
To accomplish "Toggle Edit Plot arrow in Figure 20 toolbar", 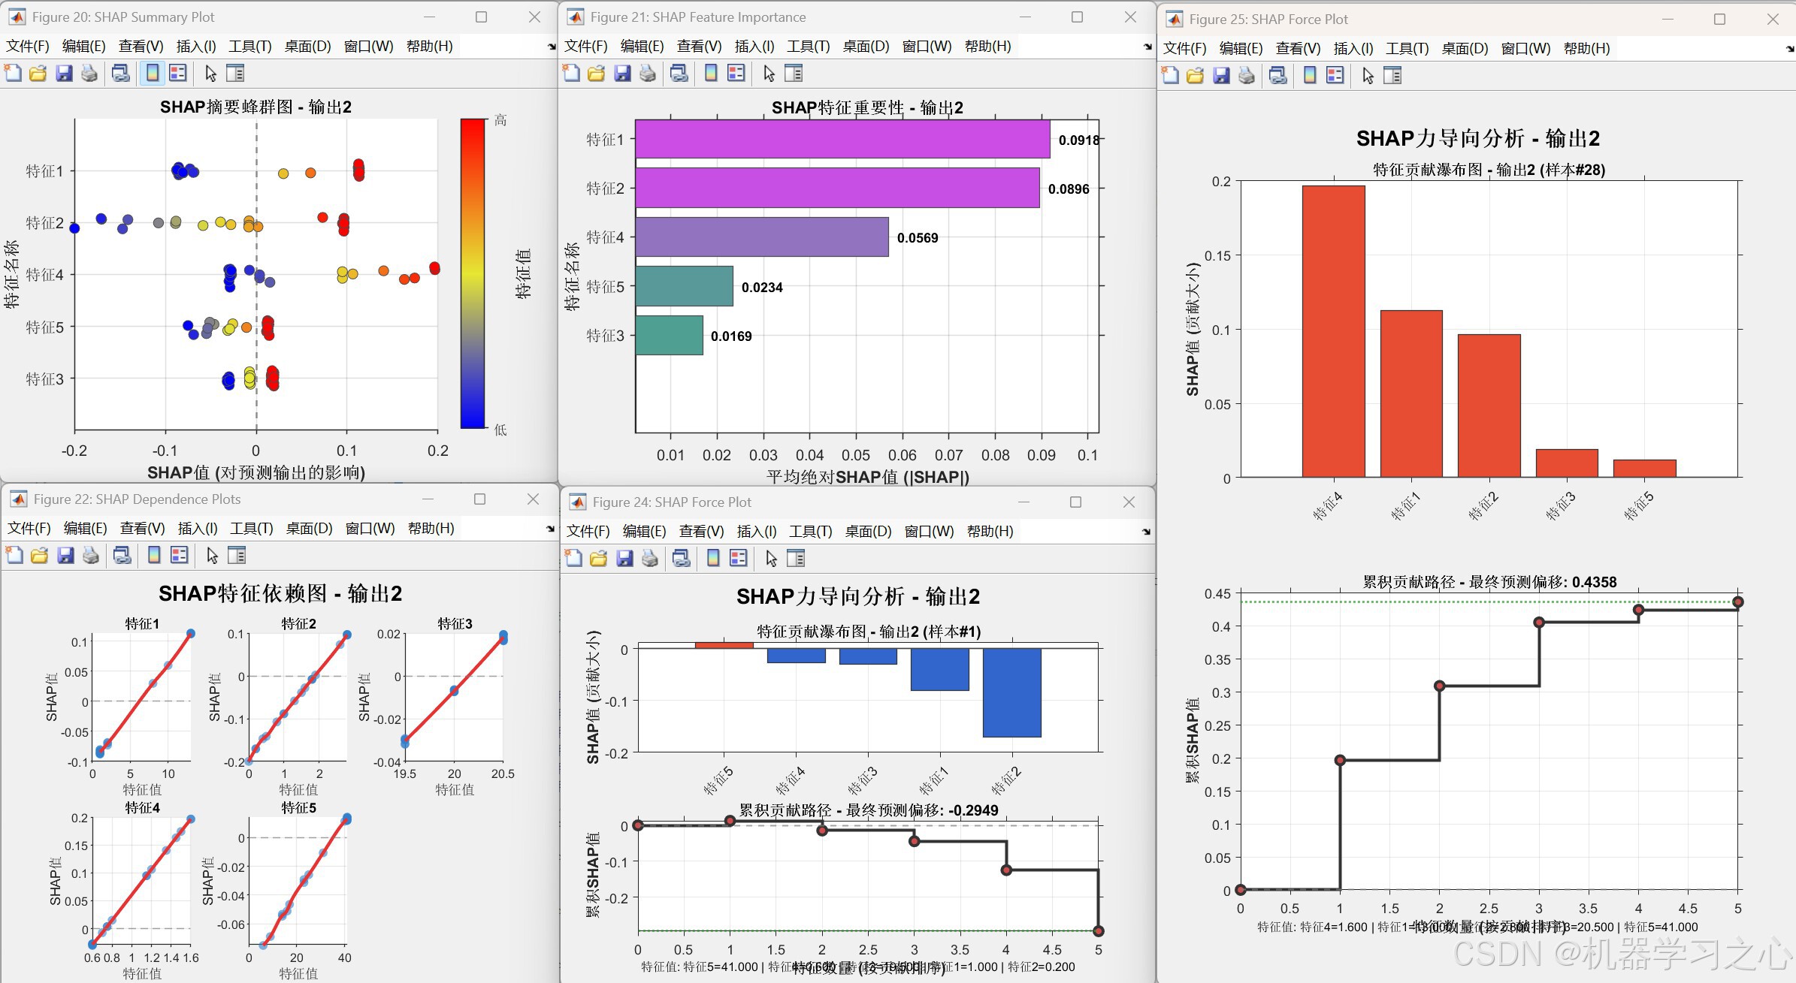I will [x=210, y=73].
